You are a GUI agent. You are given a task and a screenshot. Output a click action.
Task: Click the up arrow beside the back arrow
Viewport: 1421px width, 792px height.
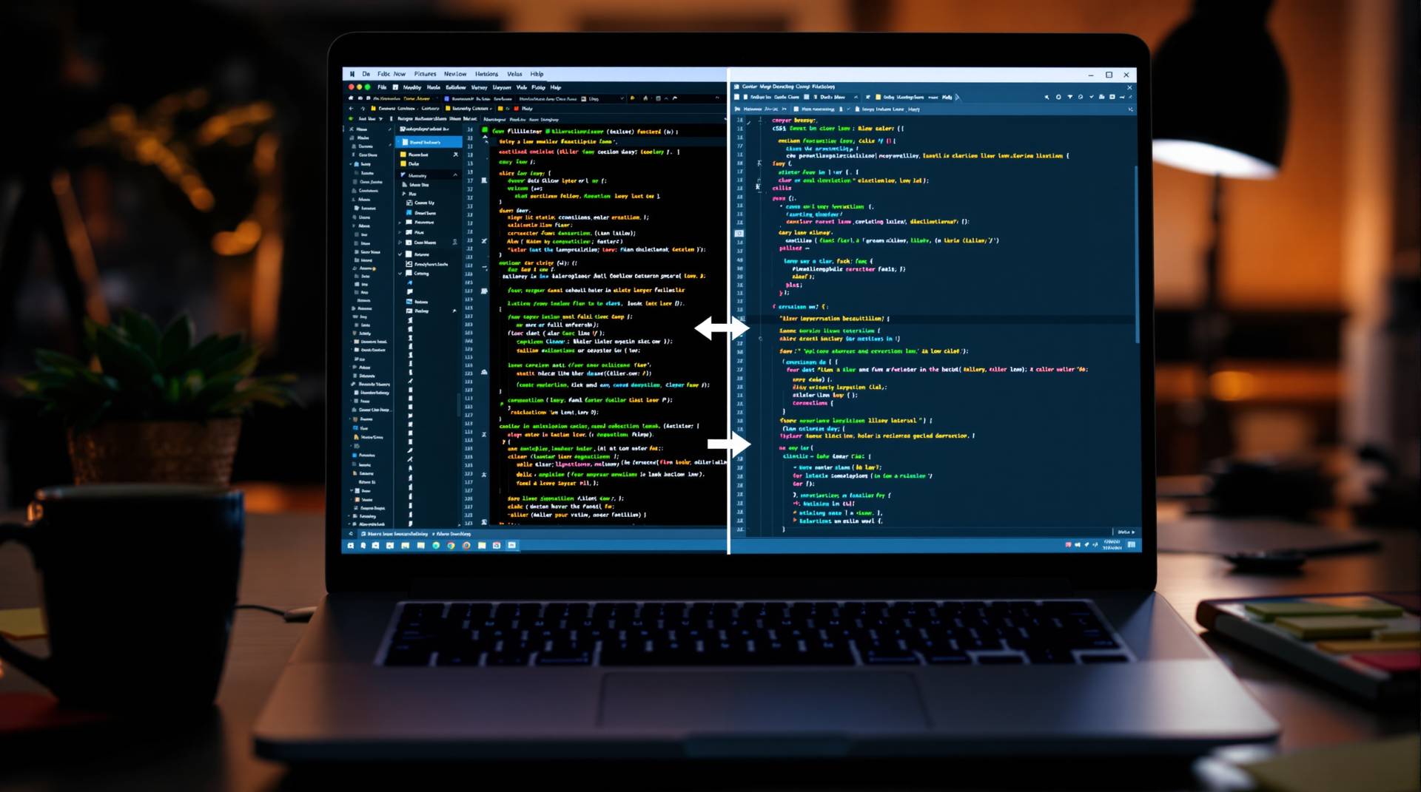363,109
